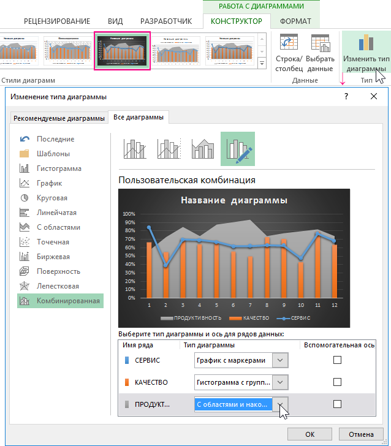
Task: Confirm with the ОК button
Action: pos(310,434)
